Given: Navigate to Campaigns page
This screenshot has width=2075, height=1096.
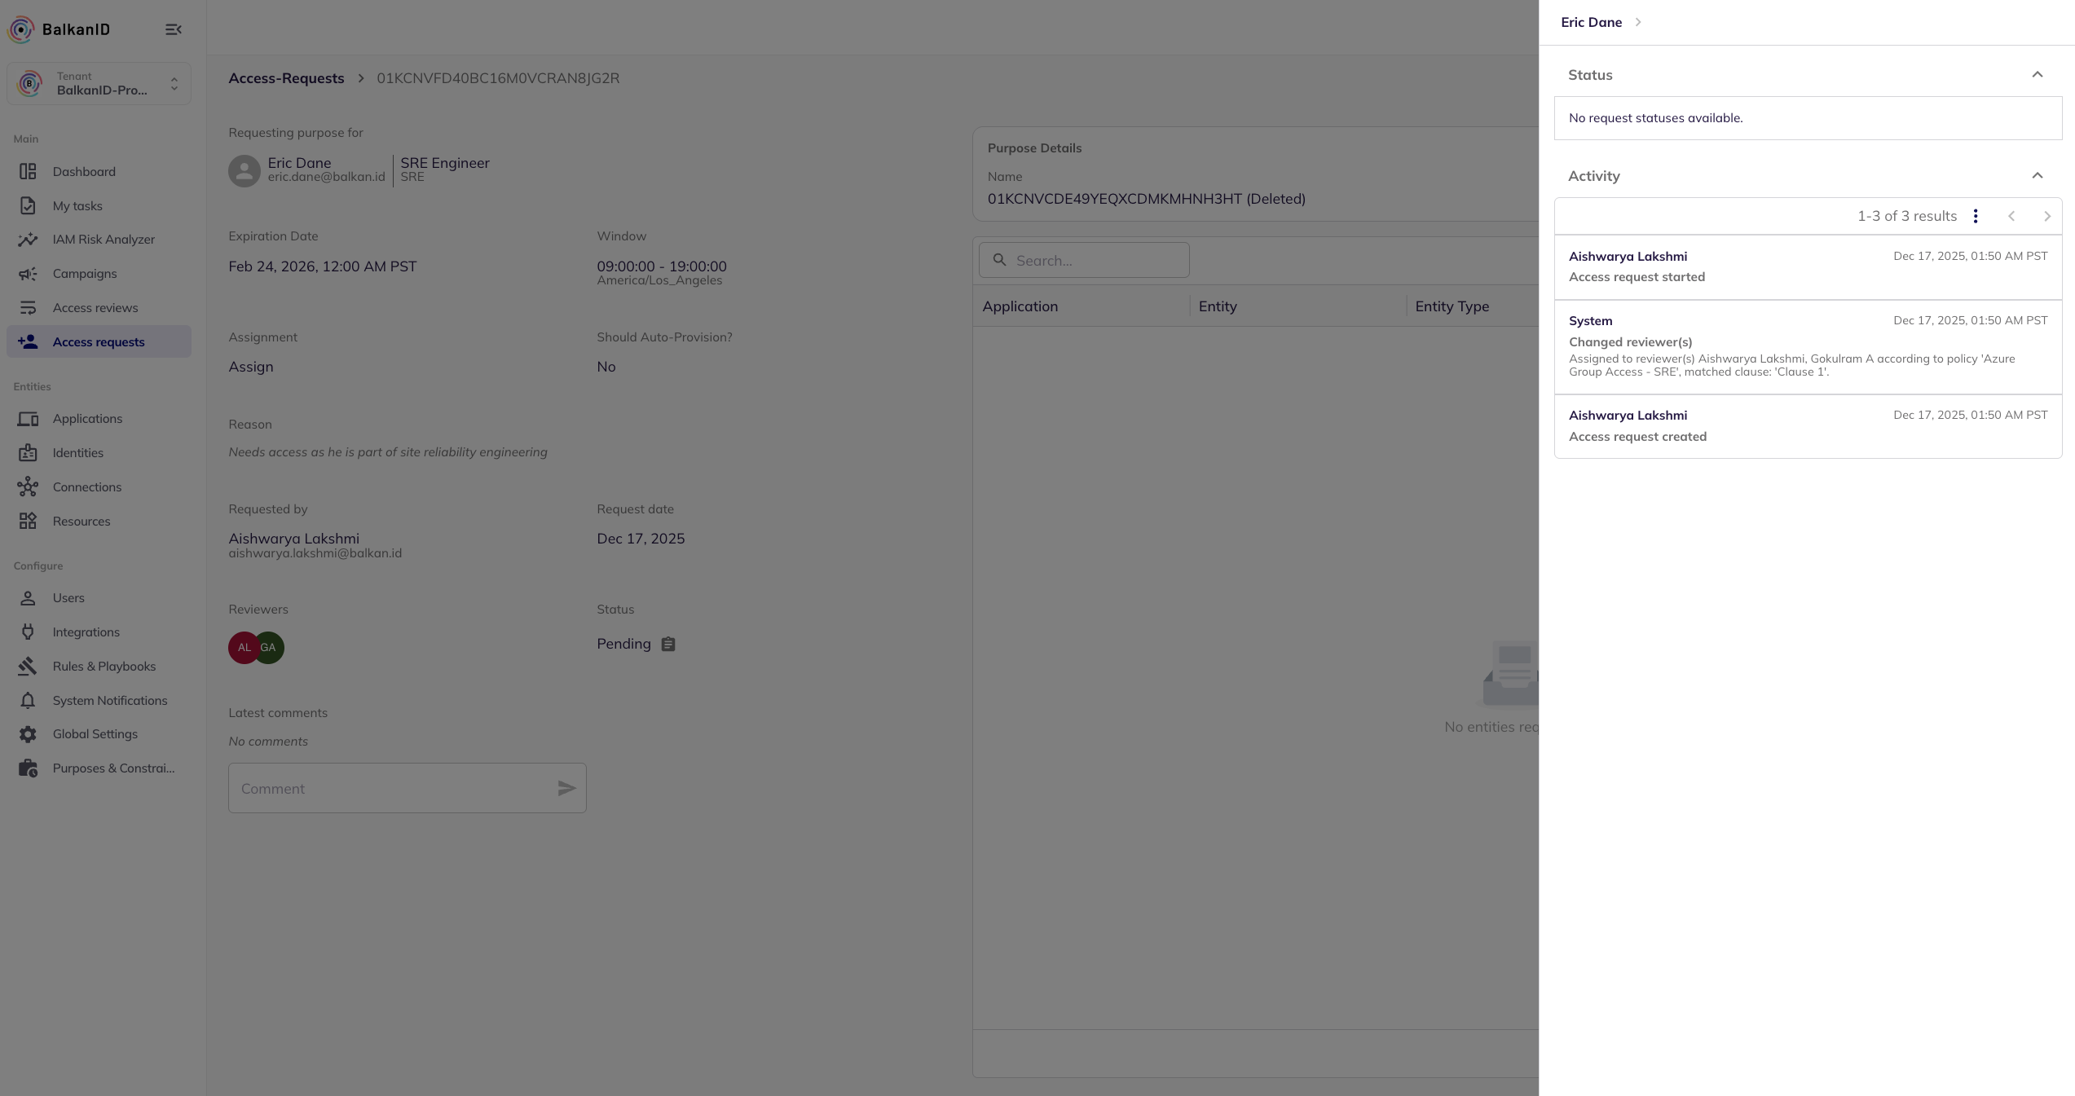Looking at the screenshot, I should [85, 274].
